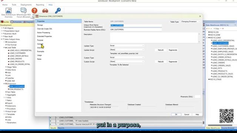The height and width of the screenshot is (133, 237).
Task: Select RED10_STAGE in Data Warehouse browser
Action: (216, 79)
